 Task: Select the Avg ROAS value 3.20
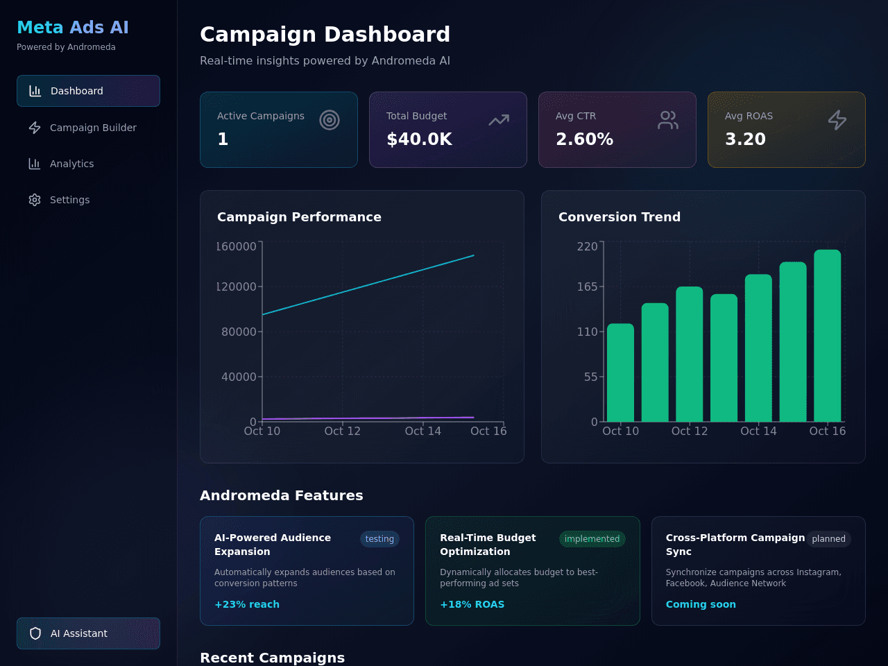[x=745, y=139]
